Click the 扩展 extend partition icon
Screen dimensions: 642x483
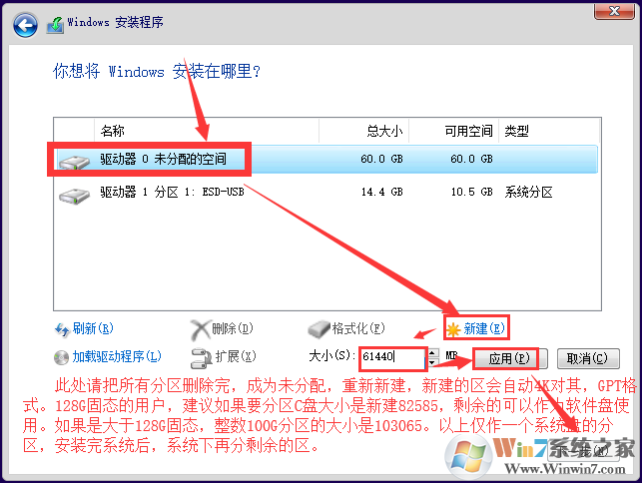200,356
